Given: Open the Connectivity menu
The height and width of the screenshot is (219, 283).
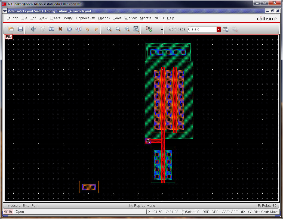Looking at the screenshot, I should [85, 18].
